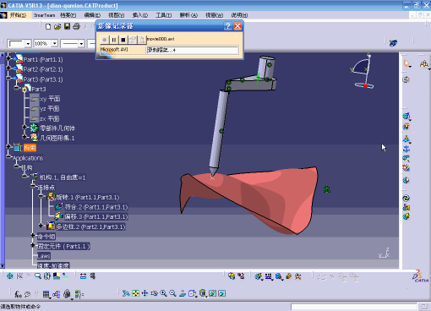Image resolution: width=431 pixels, height=311 pixels.
Task: Open the 编辑 edit menu
Action: coord(92,15)
